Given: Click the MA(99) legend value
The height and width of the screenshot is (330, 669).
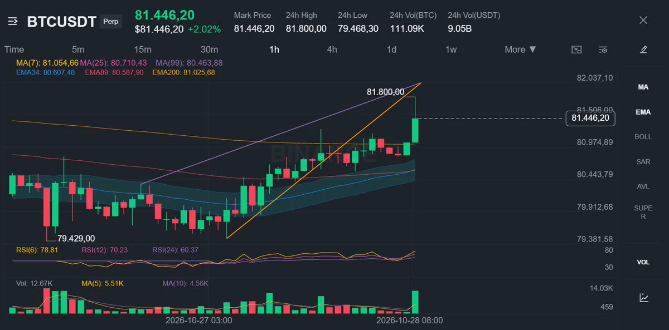Looking at the screenshot, I should pos(189,63).
